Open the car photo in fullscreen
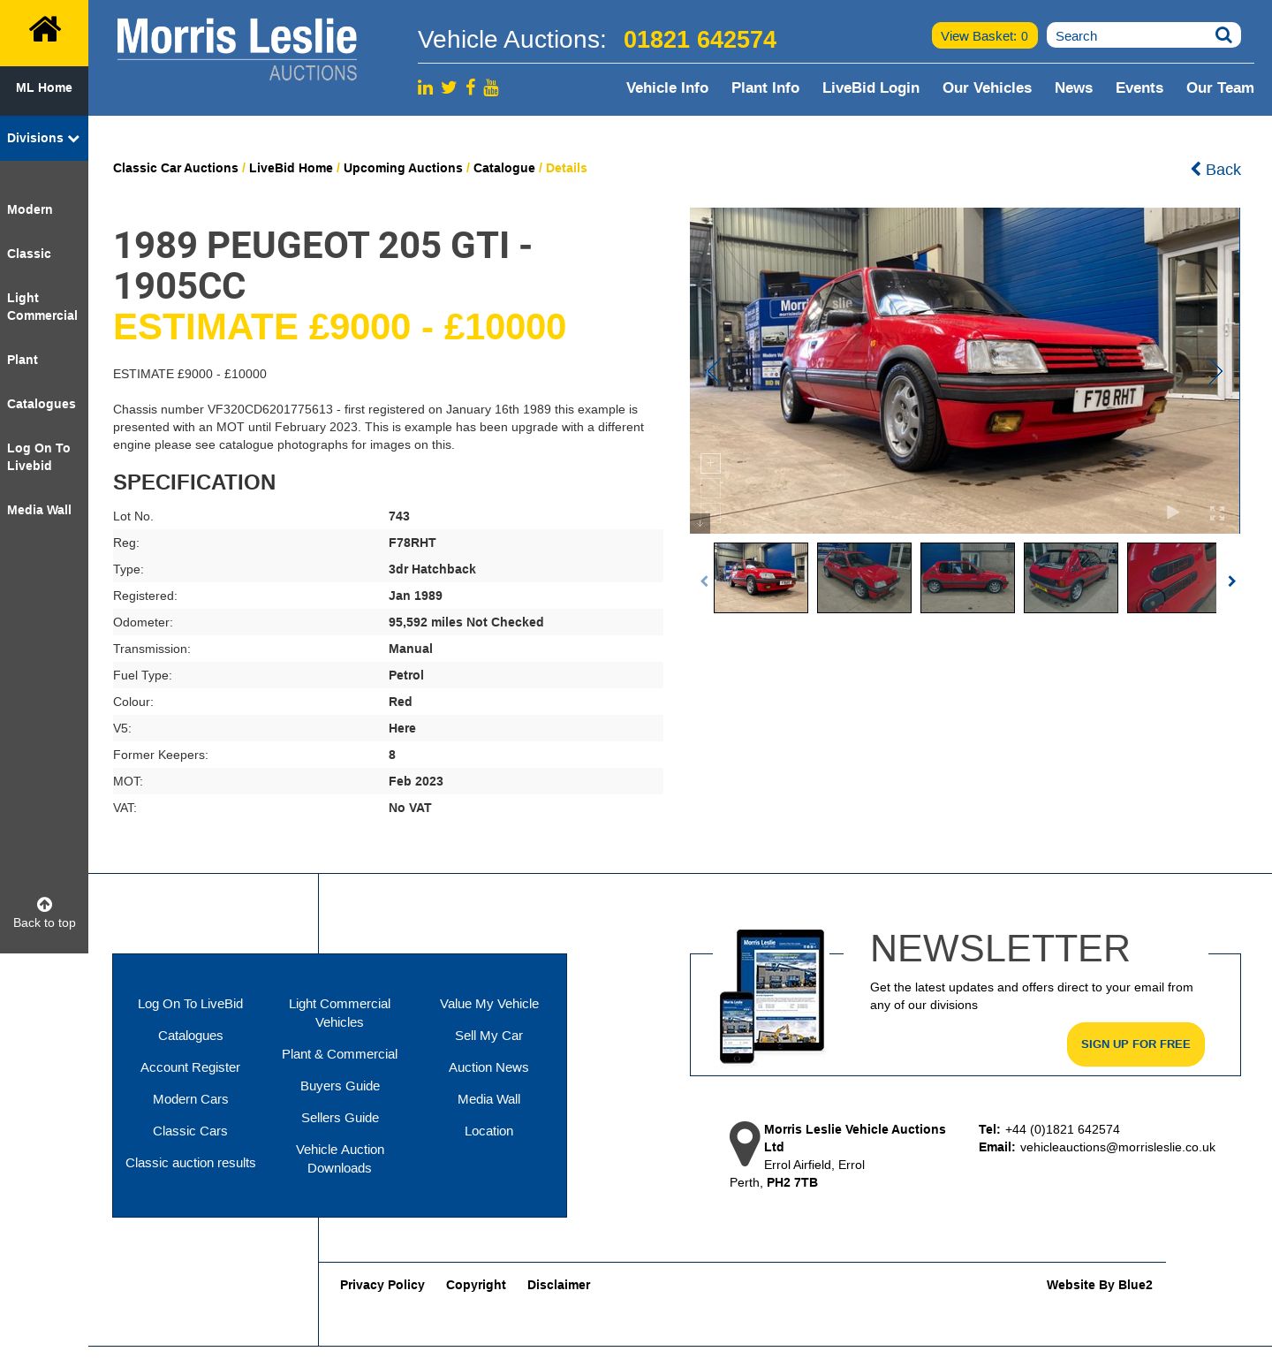 [x=1217, y=512]
